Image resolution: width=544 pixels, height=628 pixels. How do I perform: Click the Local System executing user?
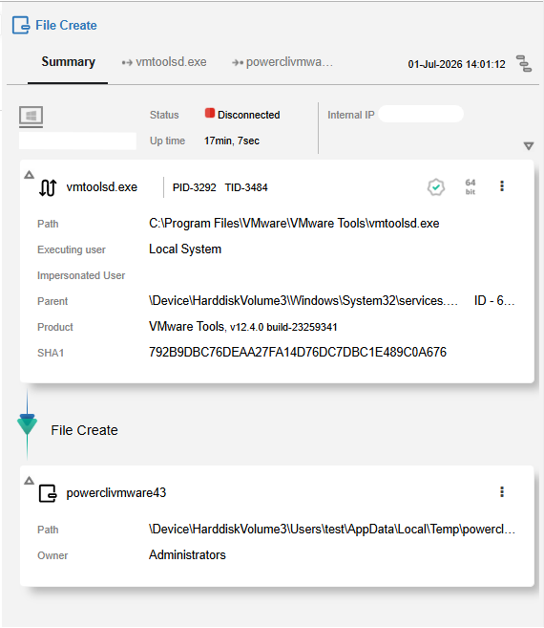[185, 249]
